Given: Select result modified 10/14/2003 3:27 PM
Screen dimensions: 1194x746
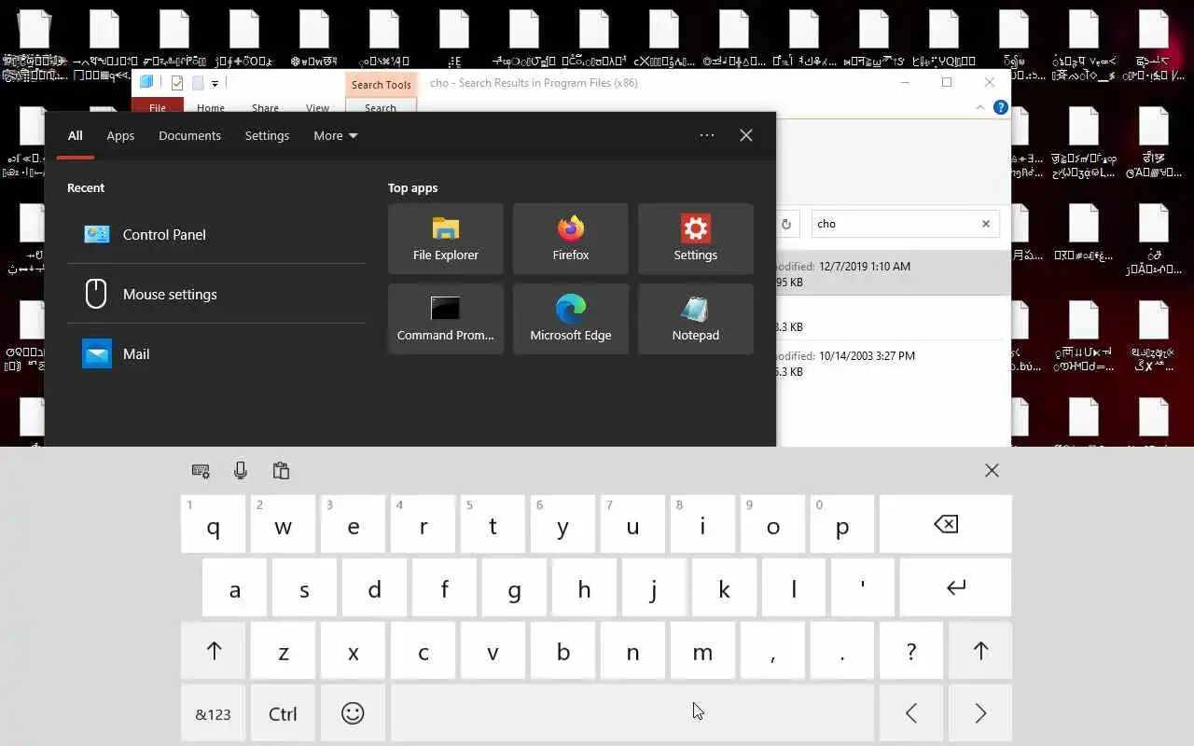Looking at the screenshot, I should coord(893,364).
